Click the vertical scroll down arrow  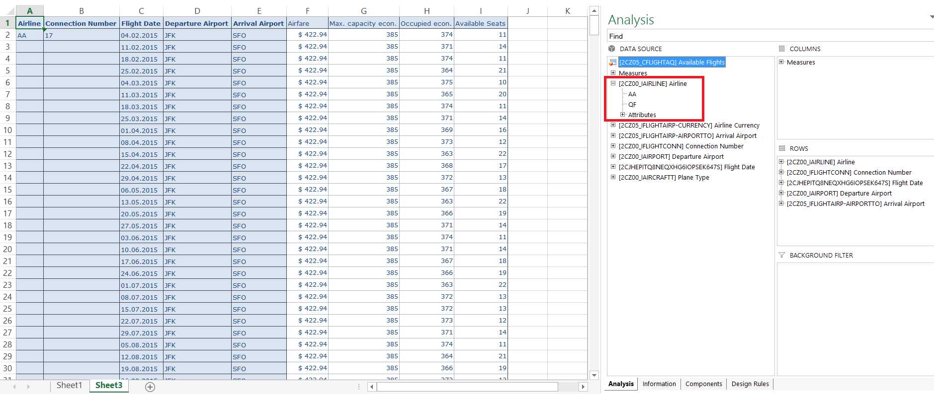tap(594, 375)
